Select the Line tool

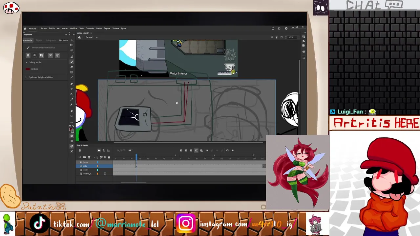72,77
